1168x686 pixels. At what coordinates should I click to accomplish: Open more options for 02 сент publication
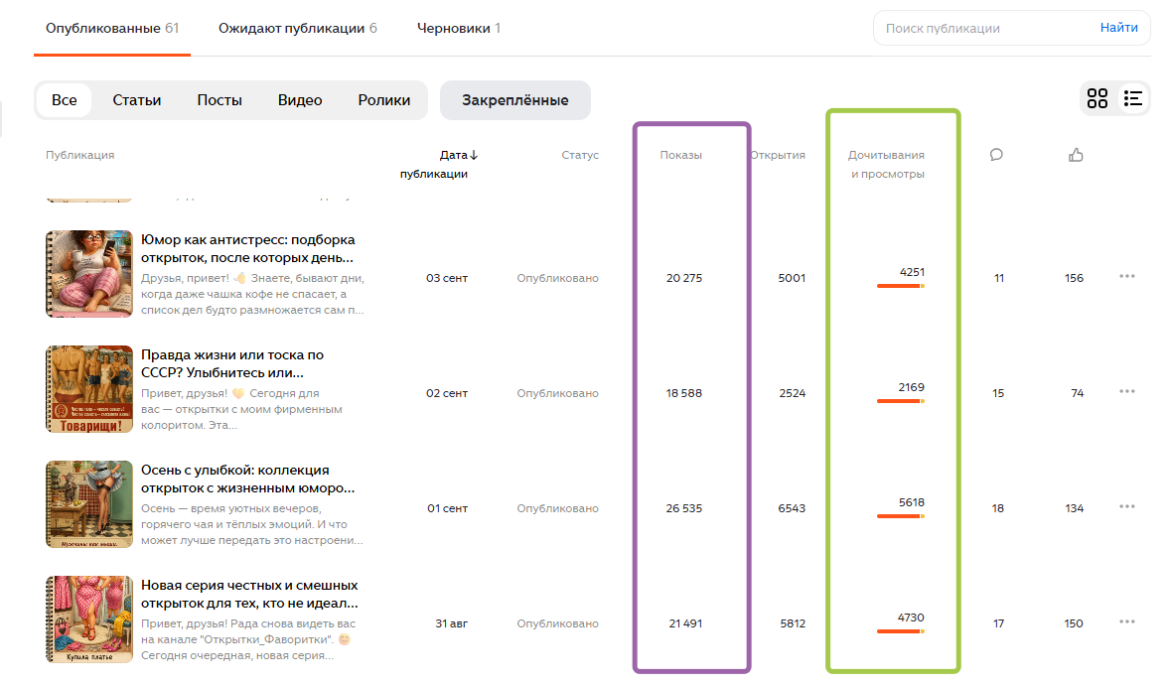click(x=1127, y=392)
